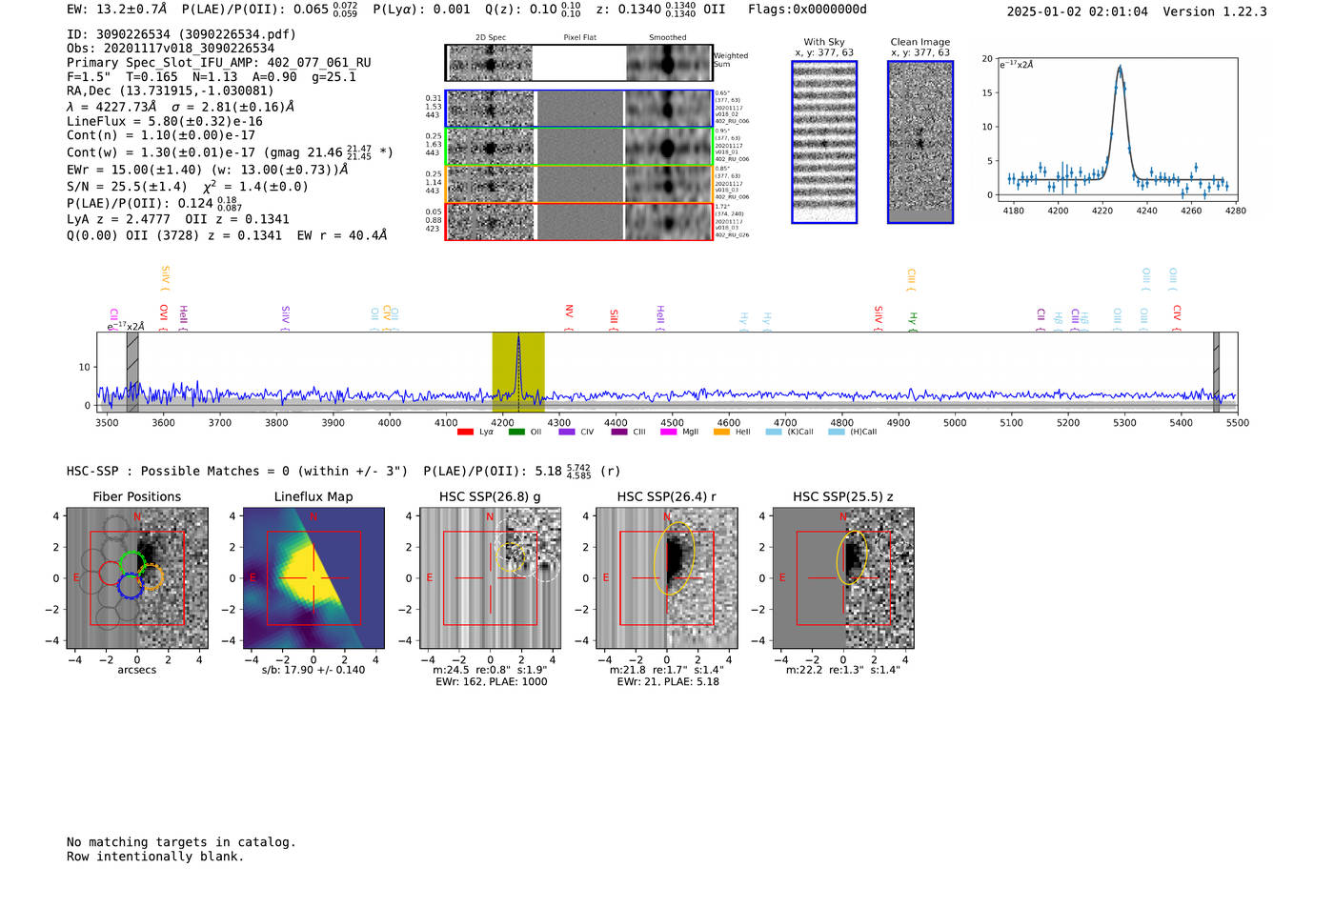Click the CIII legend swatch
The image size is (1334, 908).
(x=619, y=433)
